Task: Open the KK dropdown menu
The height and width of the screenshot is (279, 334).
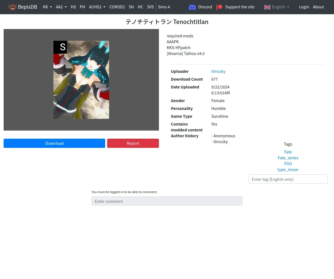Action: 47,7
